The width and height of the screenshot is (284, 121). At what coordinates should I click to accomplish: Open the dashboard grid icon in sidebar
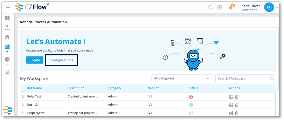7,18
